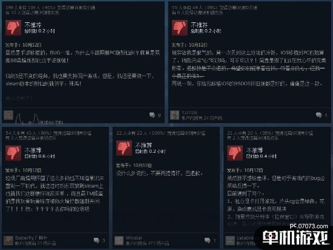The width and height of the screenshot is (333, 250).
Task: Open TJJTDS username link
Action: [x=190, y=113]
